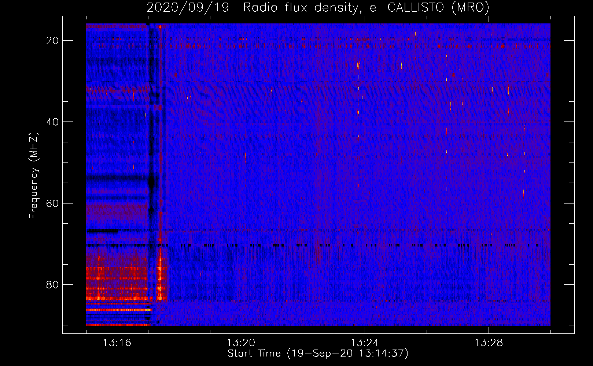The height and width of the screenshot is (366, 593).
Task: Click the 13:16 time tick label
Action: click(x=117, y=343)
